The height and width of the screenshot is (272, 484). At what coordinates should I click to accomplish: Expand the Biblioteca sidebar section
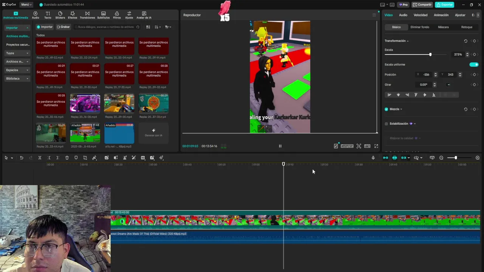[x=17, y=79]
